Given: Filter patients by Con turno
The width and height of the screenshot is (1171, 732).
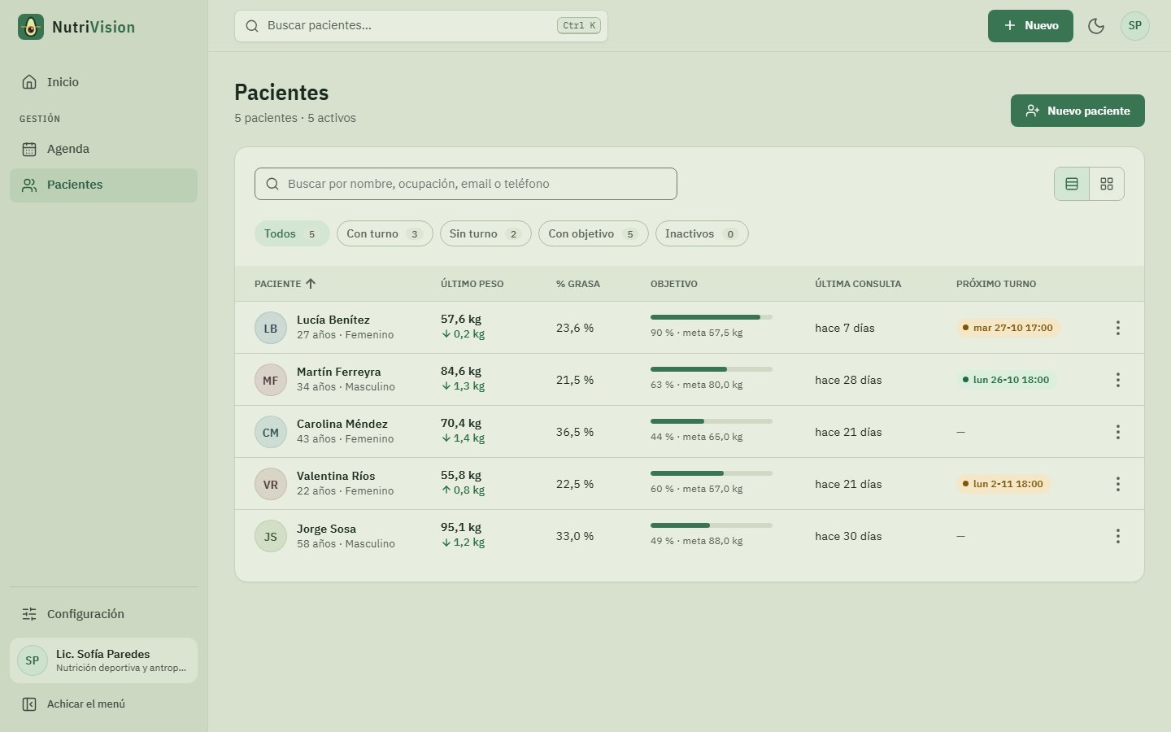Looking at the screenshot, I should pyautogui.click(x=385, y=233).
